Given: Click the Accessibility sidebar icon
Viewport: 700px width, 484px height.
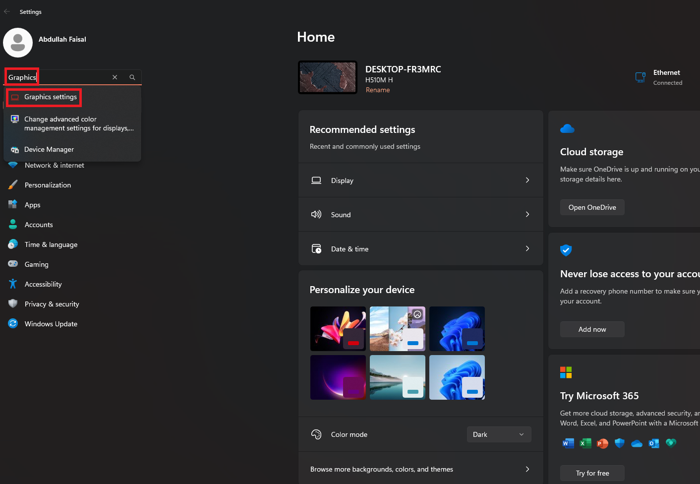Looking at the screenshot, I should pos(13,284).
